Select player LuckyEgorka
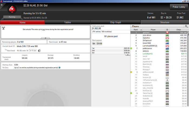 click(x=147, y=54)
